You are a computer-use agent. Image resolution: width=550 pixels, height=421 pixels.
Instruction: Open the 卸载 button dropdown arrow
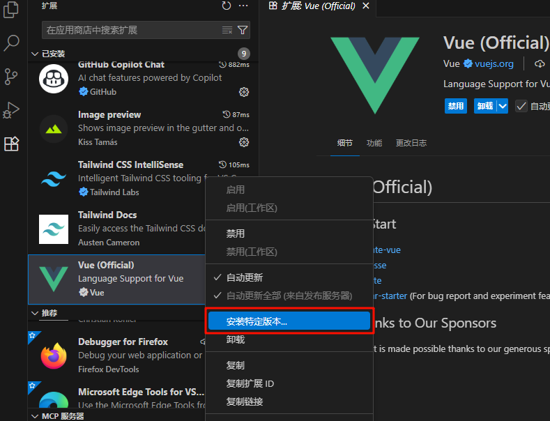(503, 106)
